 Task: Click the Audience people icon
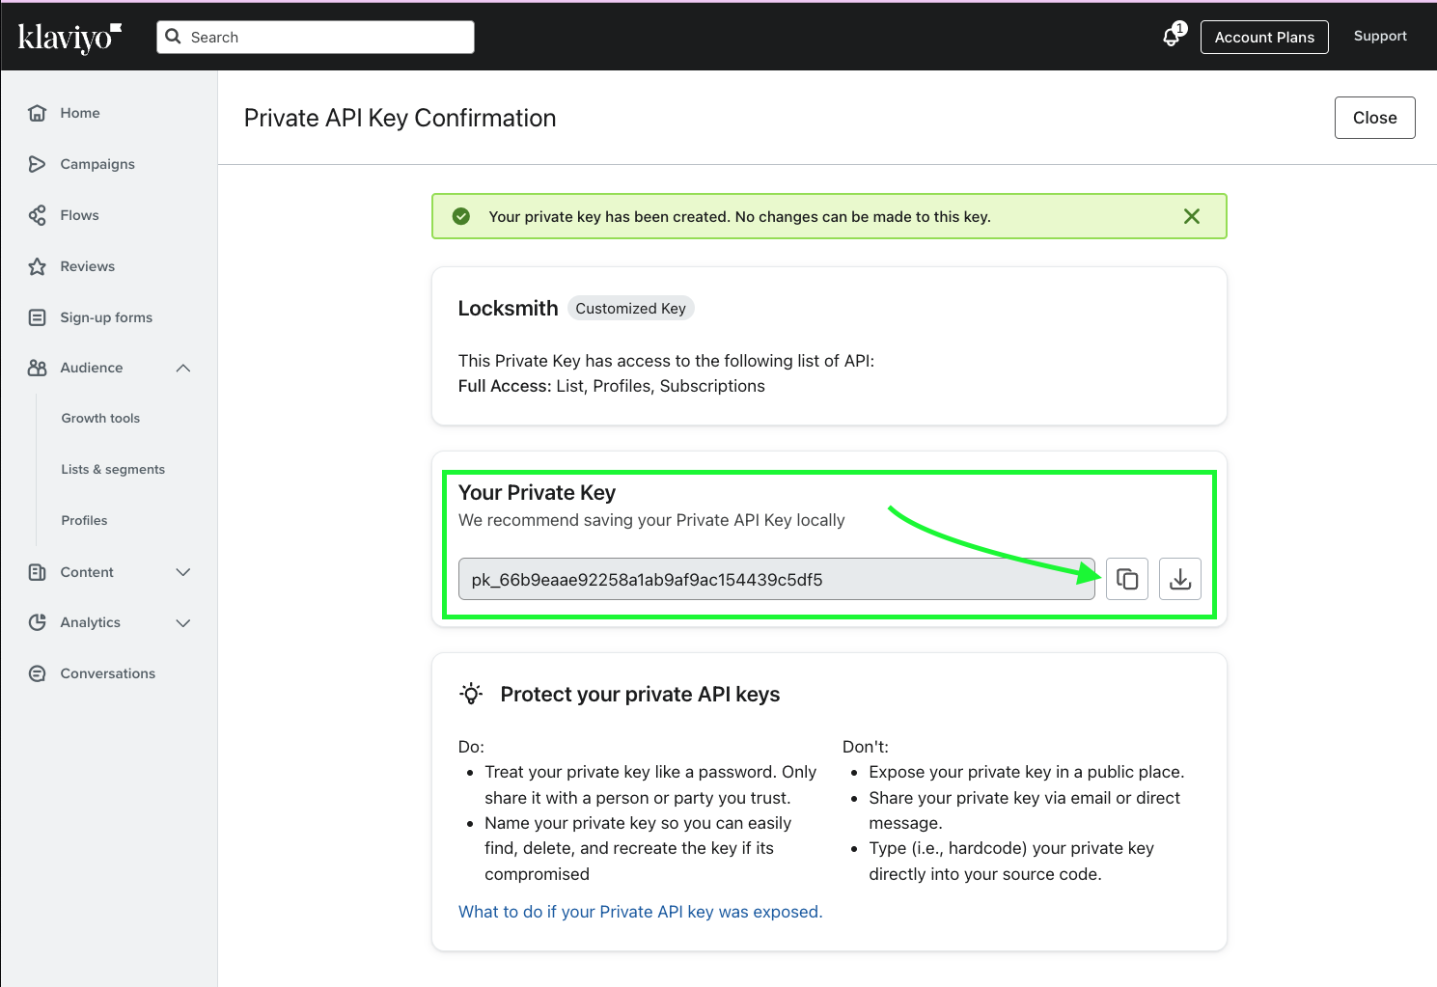[x=38, y=368]
